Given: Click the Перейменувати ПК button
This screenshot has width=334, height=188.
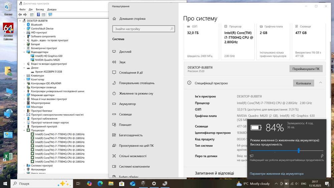Looking at the screenshot, I should point(306,69).
